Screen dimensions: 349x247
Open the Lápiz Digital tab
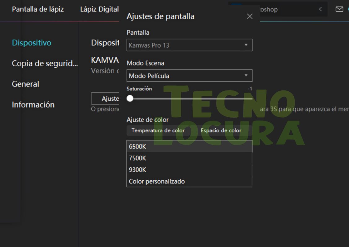[x=99, y=9]
